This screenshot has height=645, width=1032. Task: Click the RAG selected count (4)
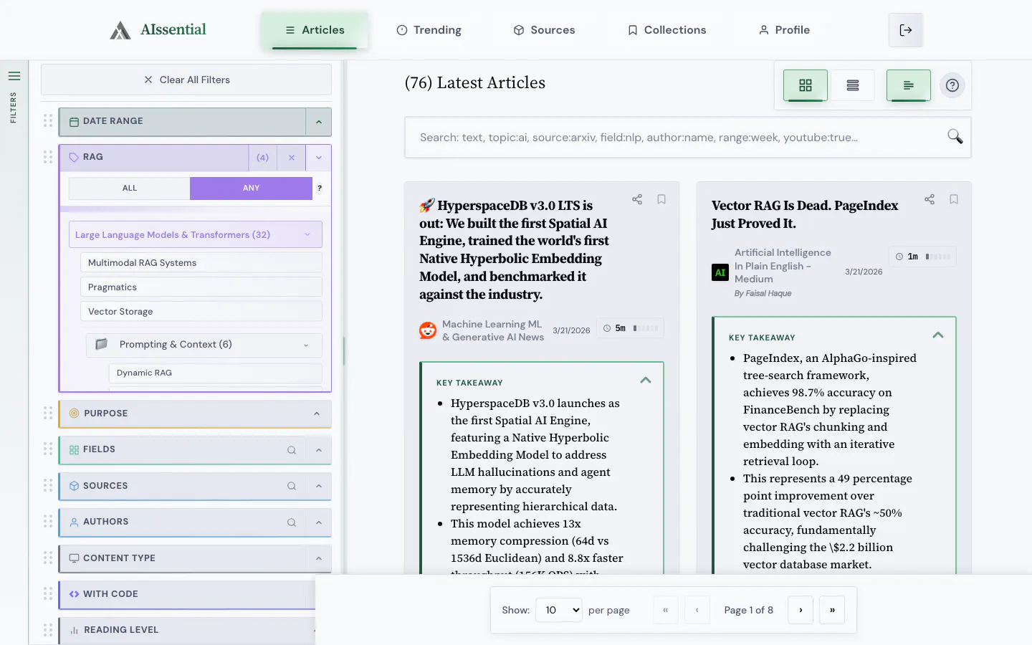tap(263, 158)
